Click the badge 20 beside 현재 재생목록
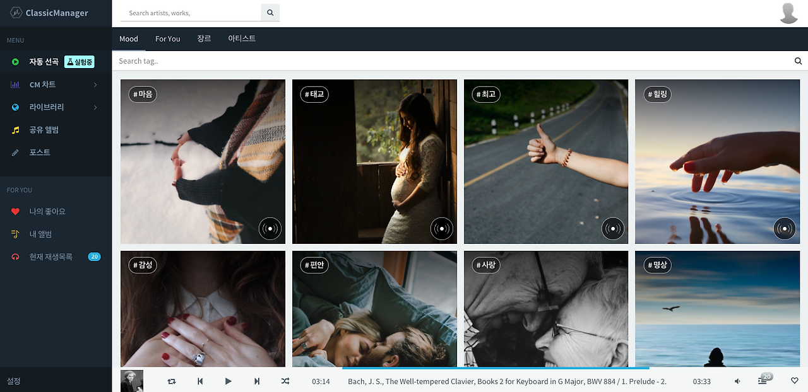 [x=95, y=257]
